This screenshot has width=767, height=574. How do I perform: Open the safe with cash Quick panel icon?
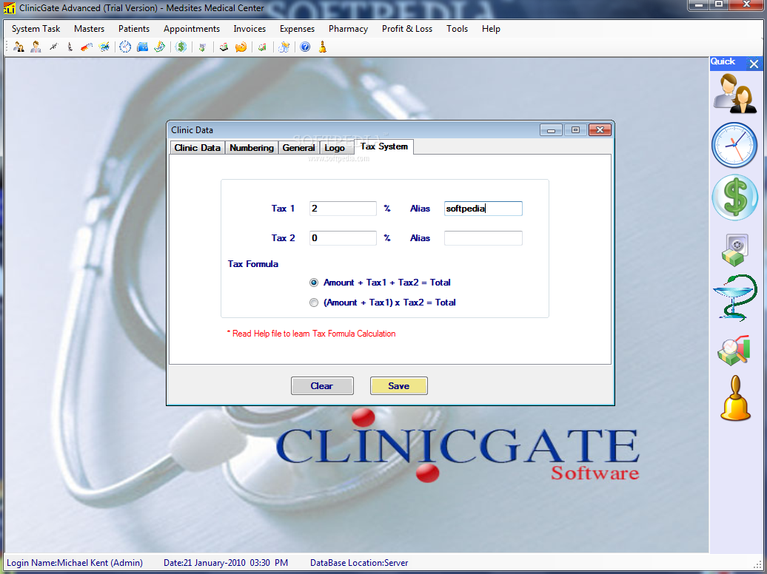[x=734, y=250]
